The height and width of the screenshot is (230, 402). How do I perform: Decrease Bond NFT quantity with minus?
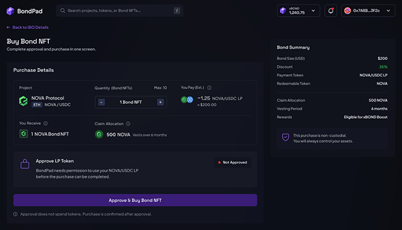101,102
